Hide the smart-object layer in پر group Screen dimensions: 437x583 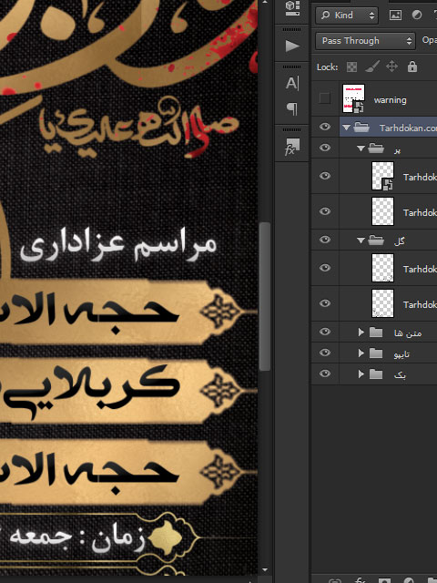[x=324, y=176]
